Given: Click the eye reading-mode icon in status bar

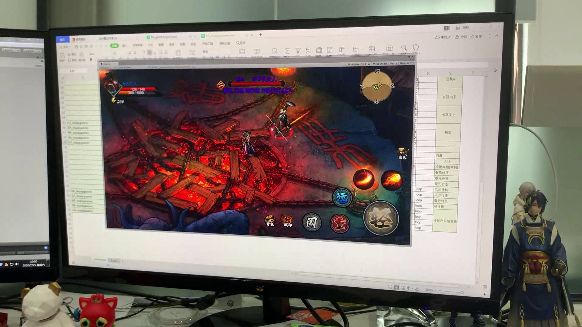Looking at the screenshot, I should (x=417, y=289).
